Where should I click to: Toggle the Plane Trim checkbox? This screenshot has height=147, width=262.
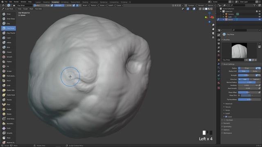pyautogui.click(x=239, y=96)
